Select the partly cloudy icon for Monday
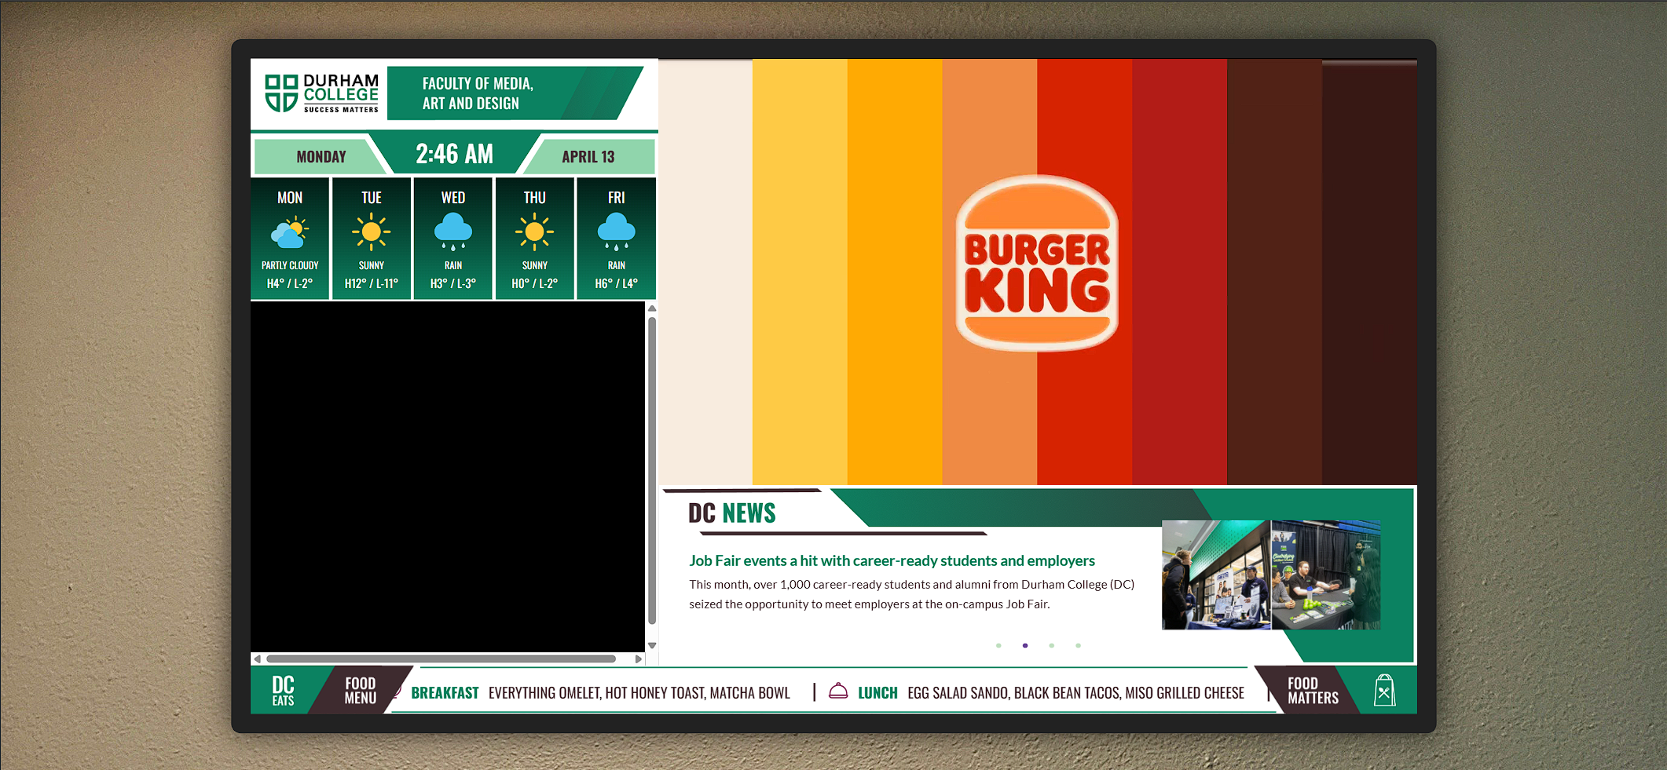 click(x=289, y=232)
